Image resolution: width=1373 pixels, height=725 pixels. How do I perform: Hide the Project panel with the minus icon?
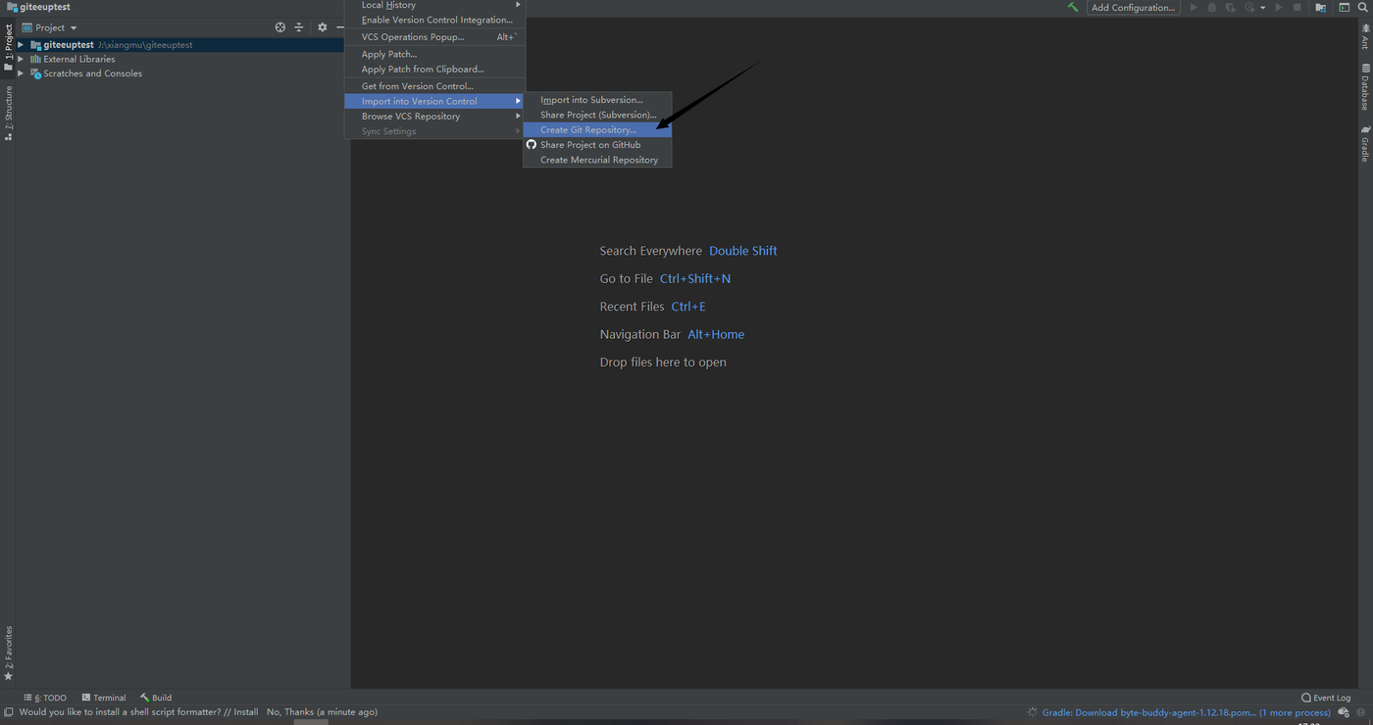[x=340, y=27]
